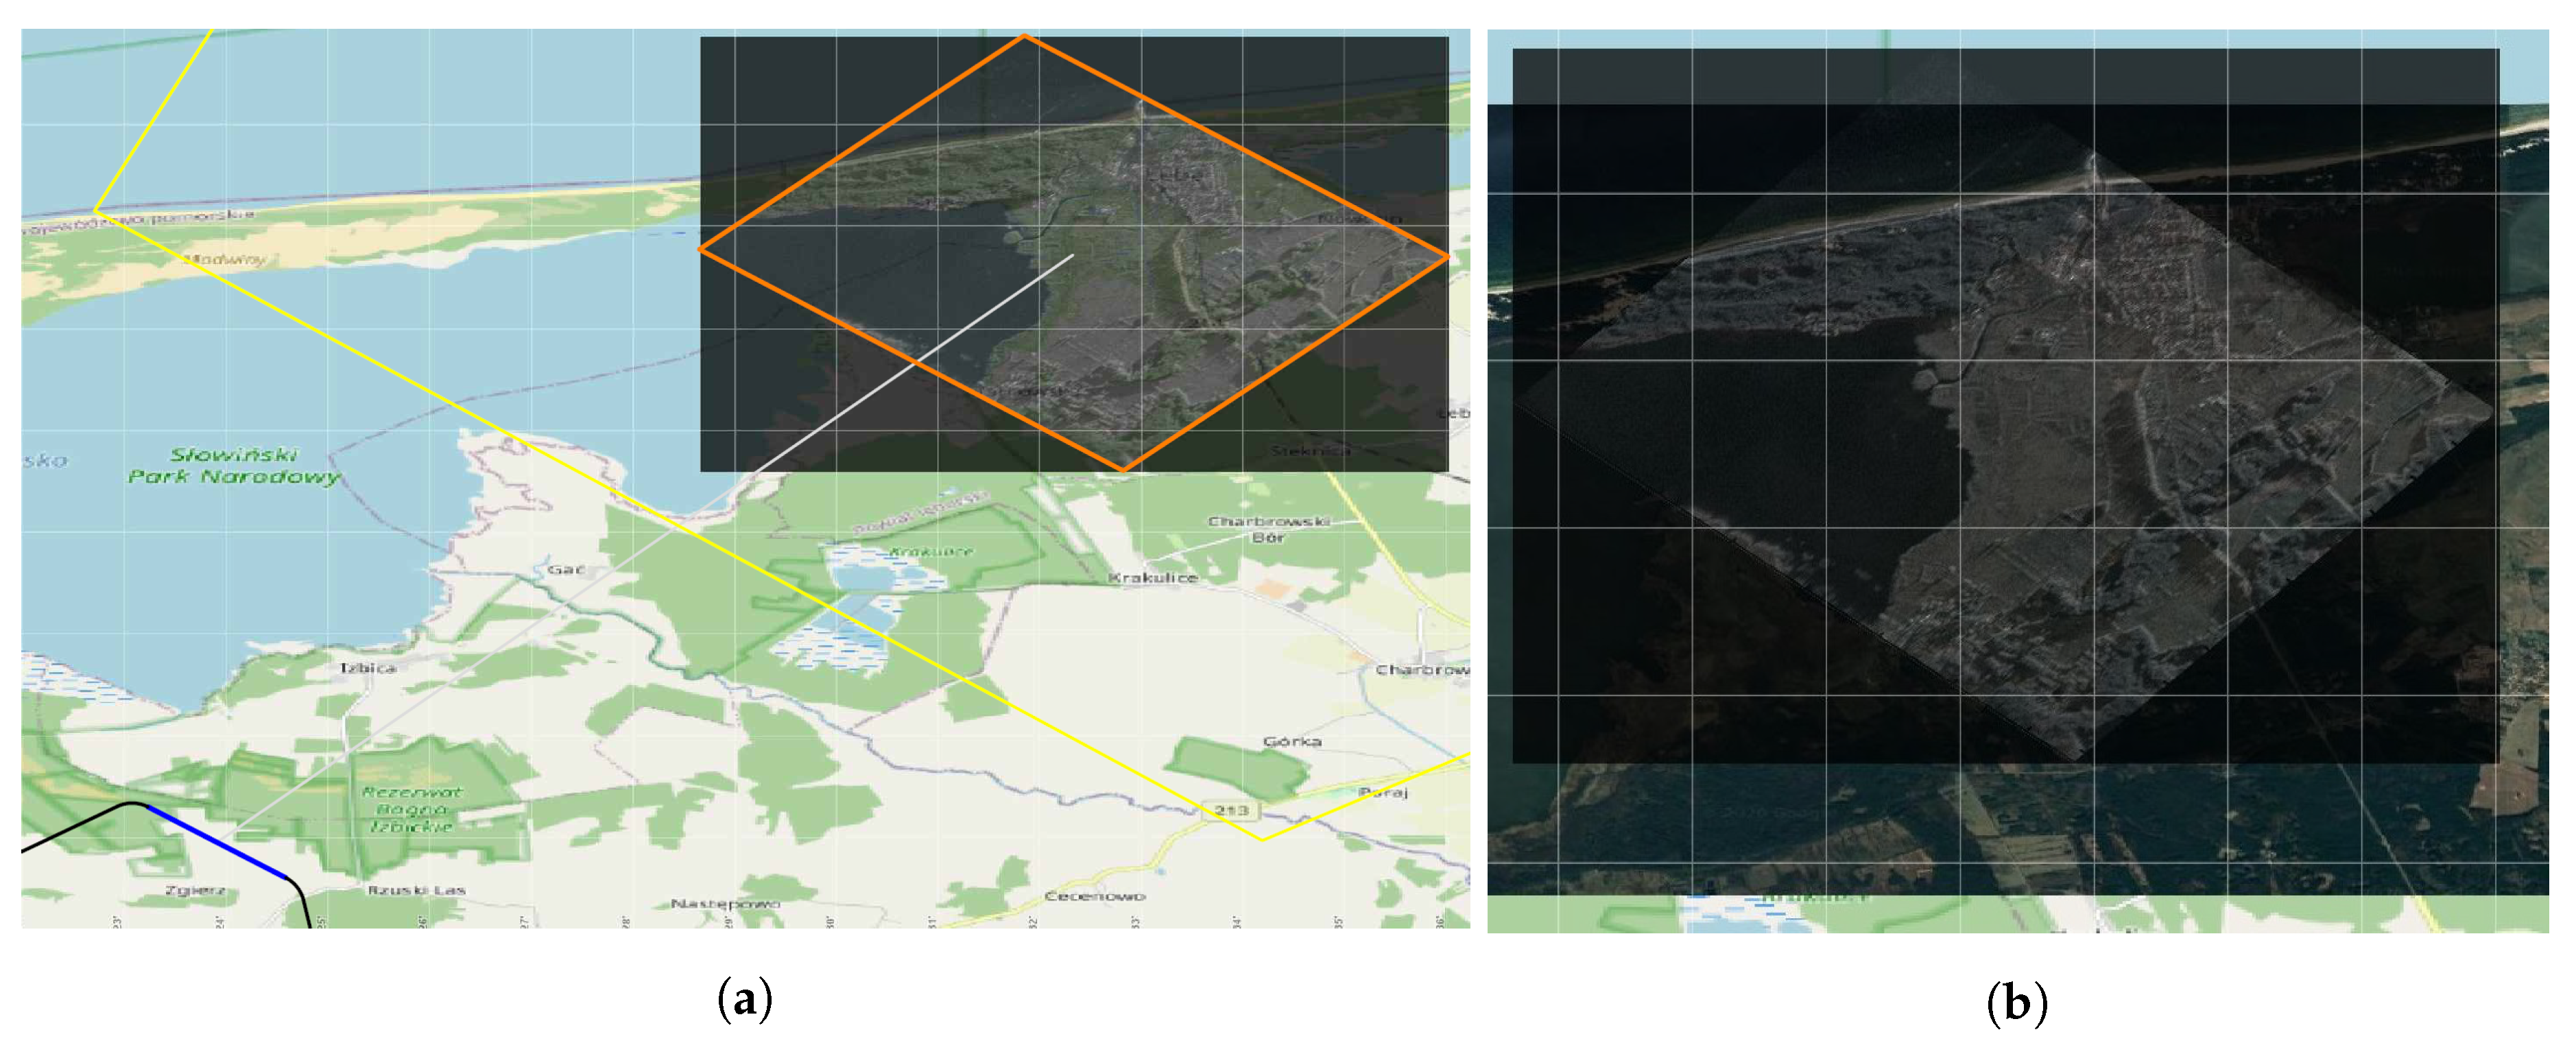
Task: Click the white line's upper endpoint
Action: coord(1073,255)
